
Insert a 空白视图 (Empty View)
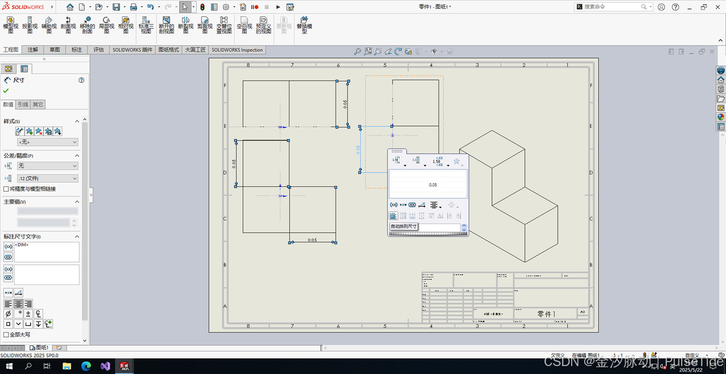point(244,25)
